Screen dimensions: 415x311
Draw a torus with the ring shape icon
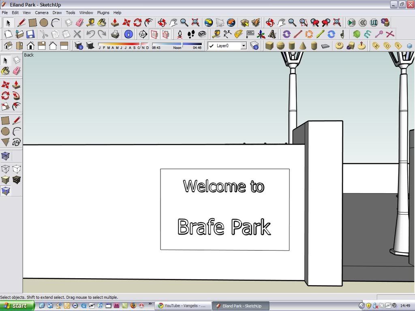click(339, 45)
